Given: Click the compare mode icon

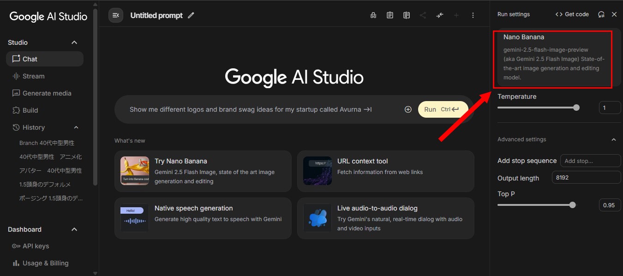Looking at the screenshot, I should (406, 15).
